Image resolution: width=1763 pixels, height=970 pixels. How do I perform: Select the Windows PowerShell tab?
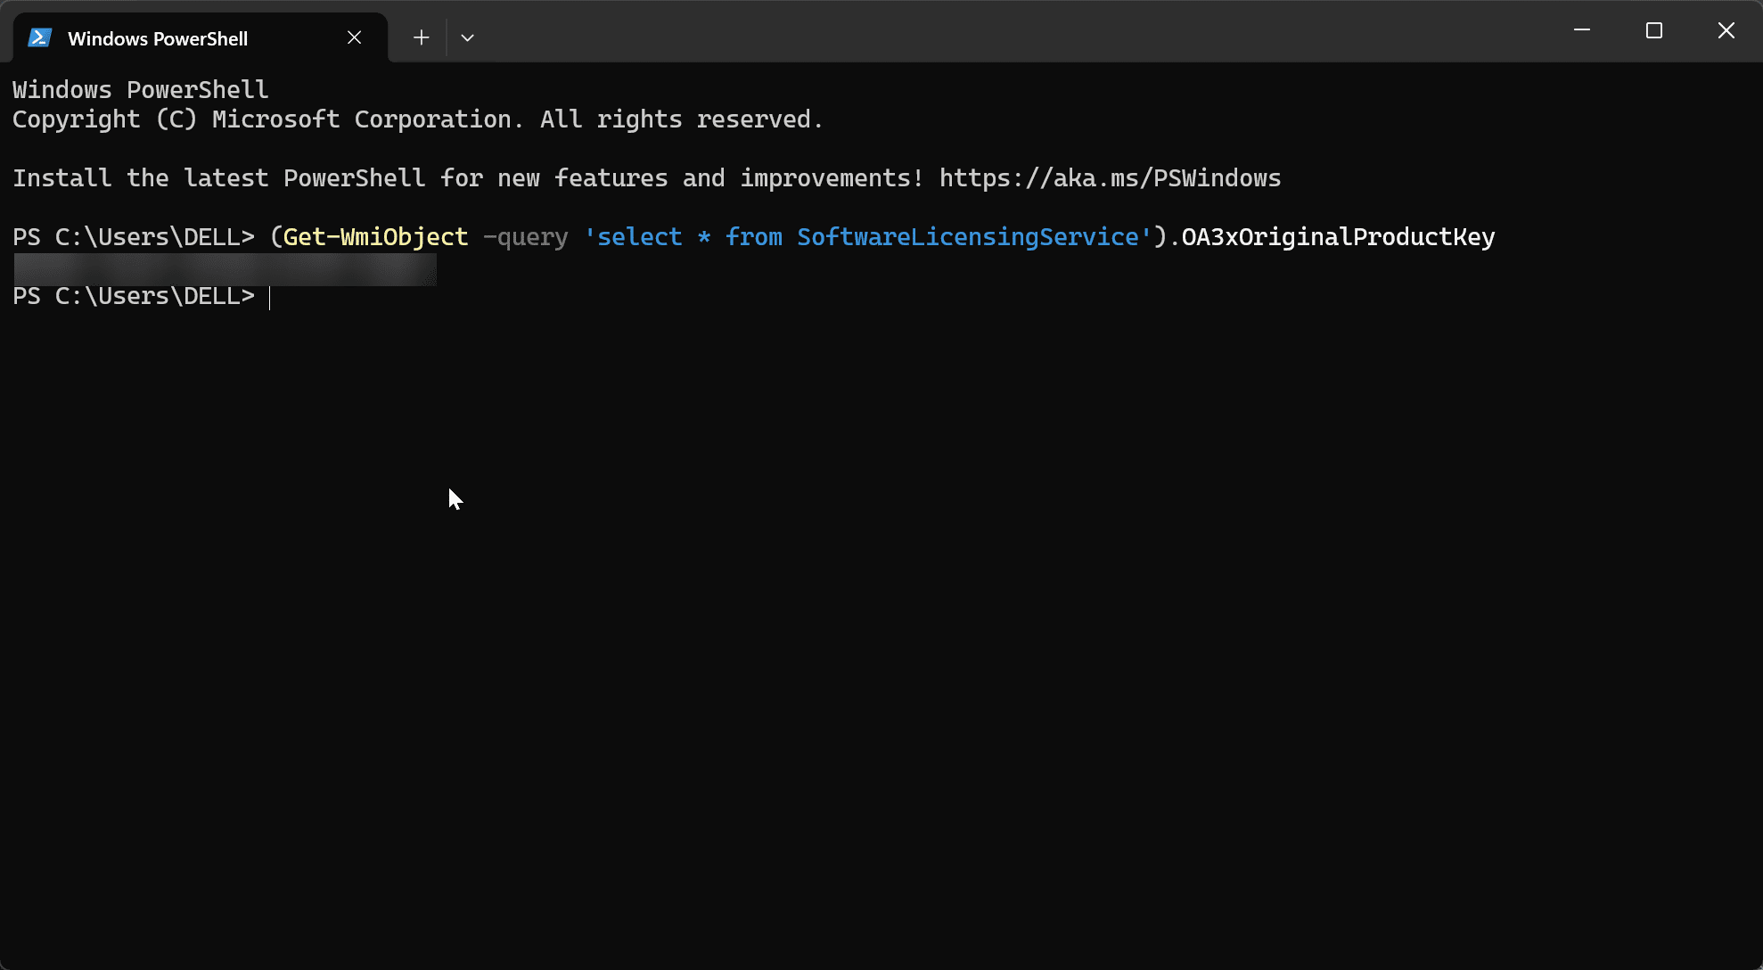click(200, 37)
